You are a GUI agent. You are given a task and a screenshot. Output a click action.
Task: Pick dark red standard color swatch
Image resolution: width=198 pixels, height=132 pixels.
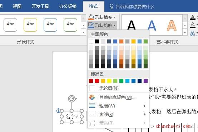(x=91, y=81)
